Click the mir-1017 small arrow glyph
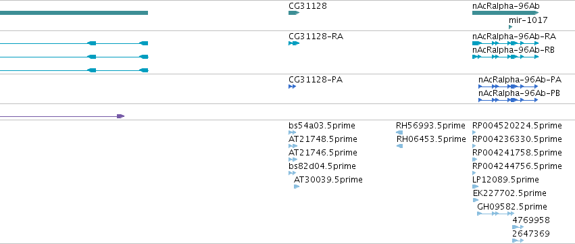This screenshot has width=575, height=244. [x=510, y=27]
